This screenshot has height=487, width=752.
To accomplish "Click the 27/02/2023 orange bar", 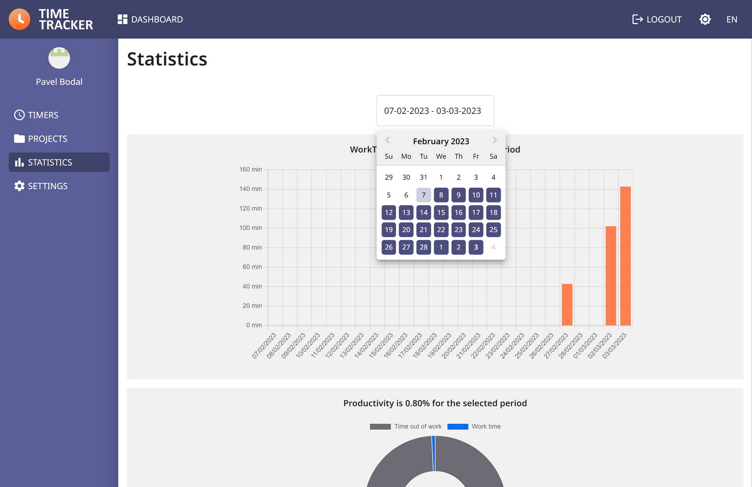I will coord(567,304).
